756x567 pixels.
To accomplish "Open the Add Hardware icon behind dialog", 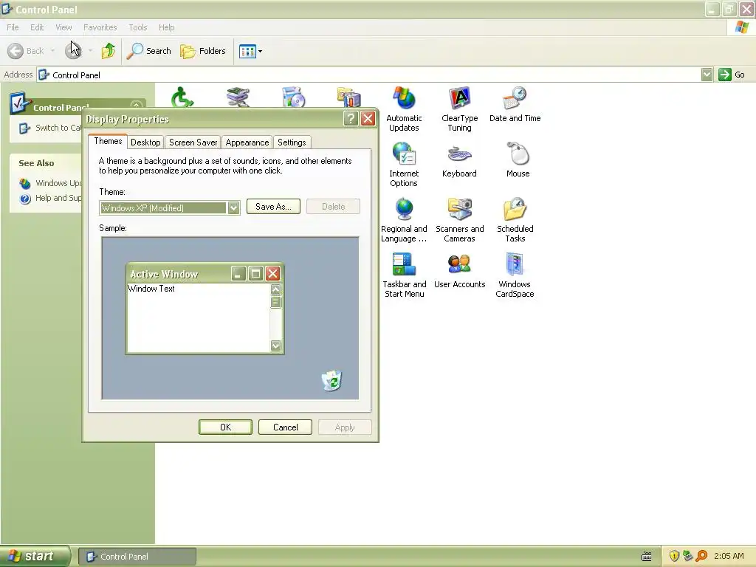I will pyautogui.click(x=238, y=97).
